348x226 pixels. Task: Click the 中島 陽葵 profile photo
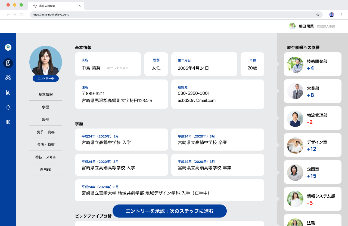coord(45,62)
